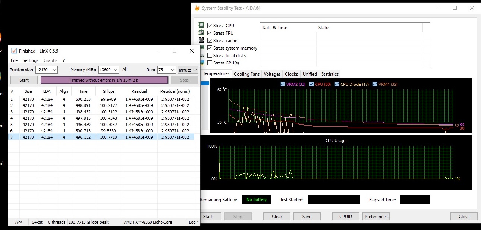
Task: Toggle CPU Diode graph checkbox
Action: (x=337, y=84)
